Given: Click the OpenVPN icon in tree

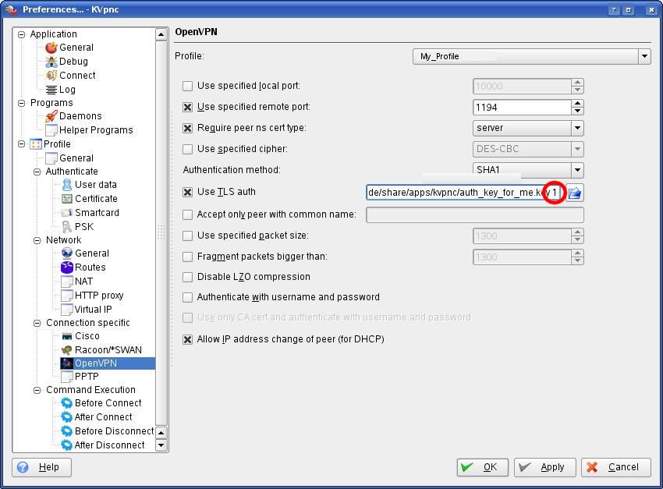Looking at the screenshot, I should 67,363.
